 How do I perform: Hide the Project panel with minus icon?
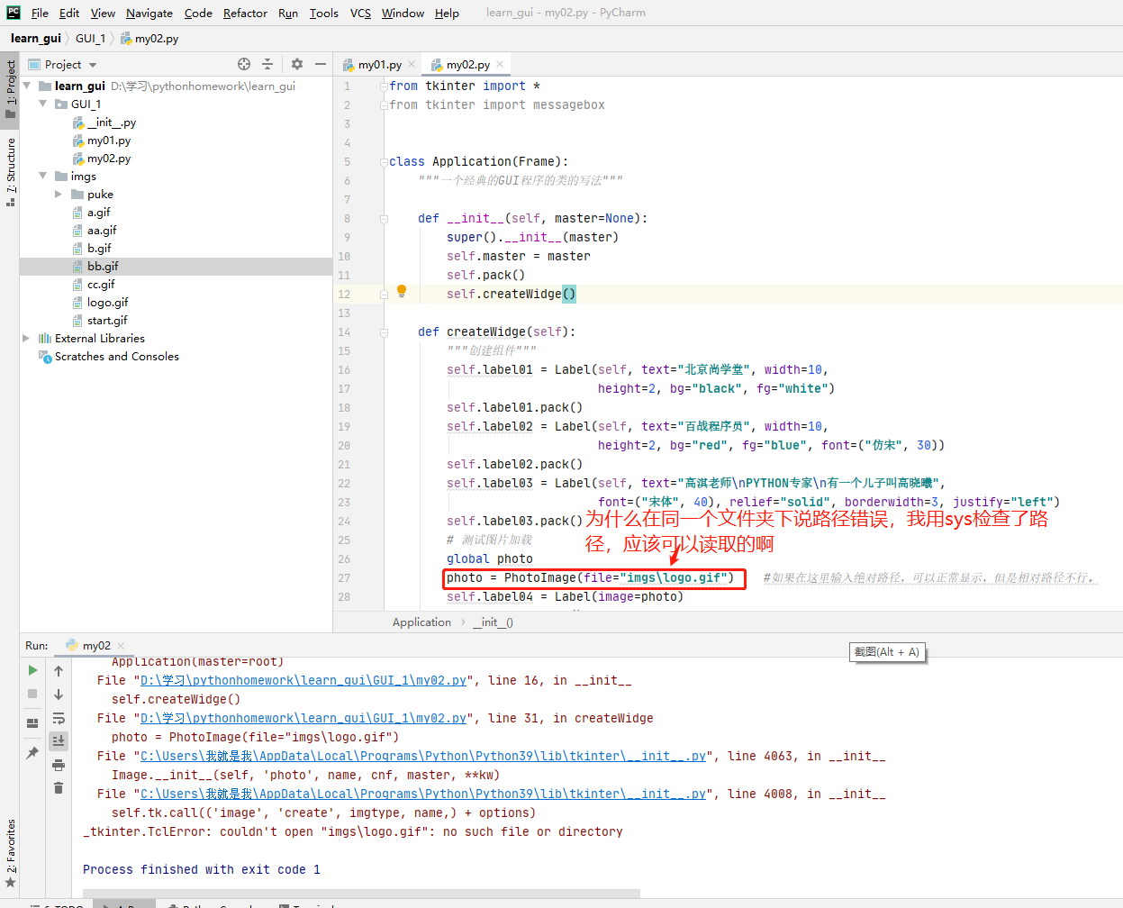(x=321, y=64)
